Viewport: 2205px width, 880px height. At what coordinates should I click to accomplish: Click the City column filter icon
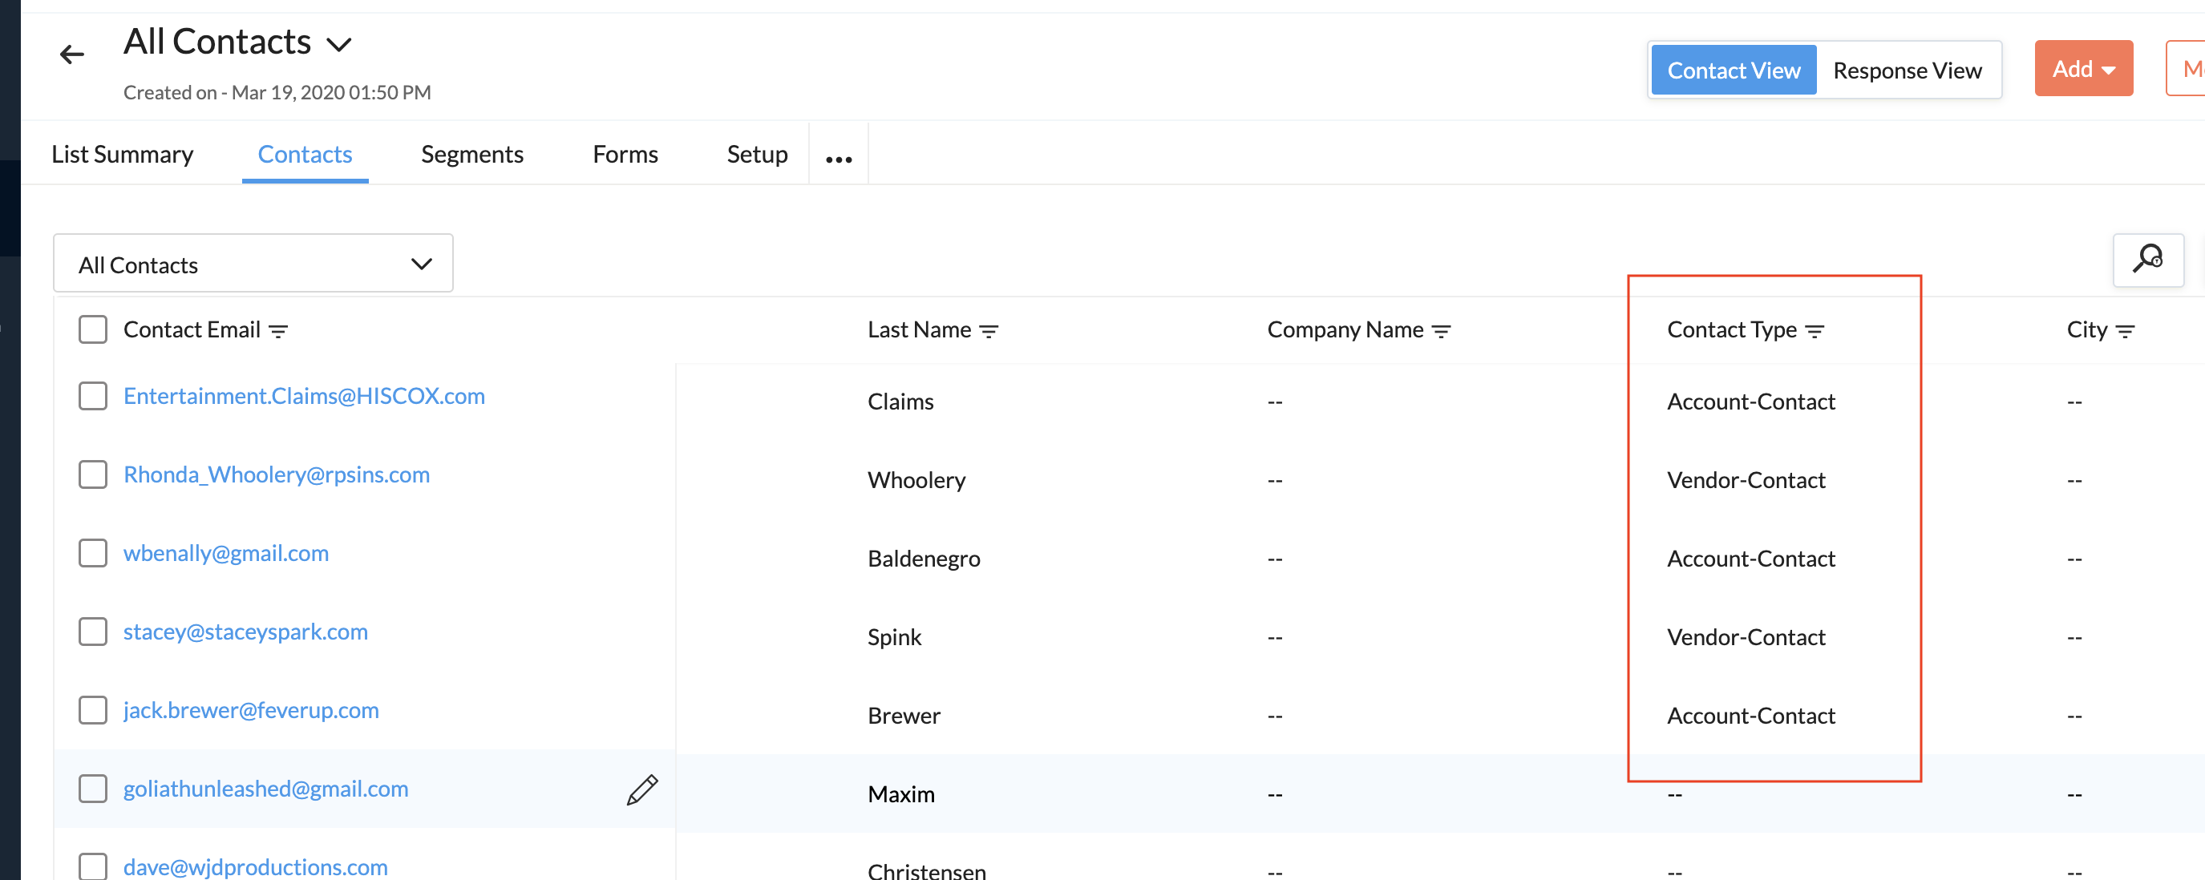pyautogui.click(x=2125, y=331)
